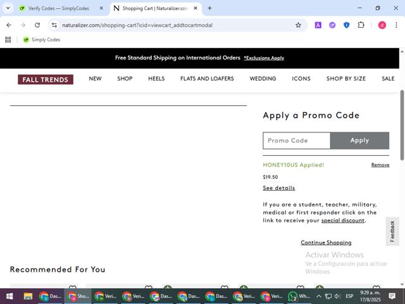Open the Exclusions Apply link
Screen dimensions: 405x304
264,58
